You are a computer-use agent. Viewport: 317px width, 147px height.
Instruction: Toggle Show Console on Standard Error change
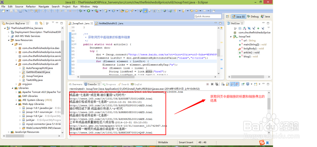tap(237, 84)
